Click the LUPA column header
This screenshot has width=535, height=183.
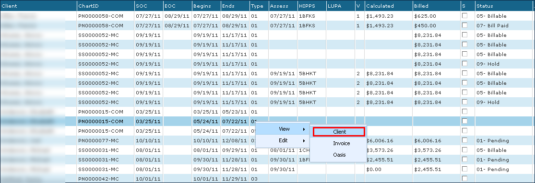click(x=340, y=6)
